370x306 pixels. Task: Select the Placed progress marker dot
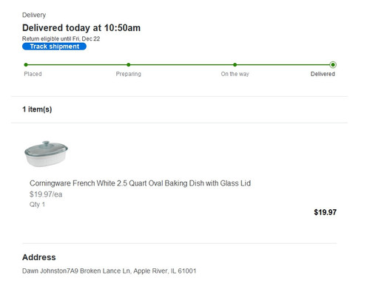[26, 65]
